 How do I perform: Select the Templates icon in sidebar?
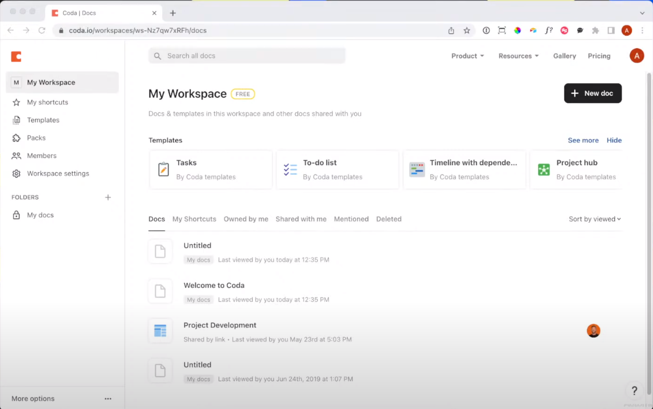point(16,120)
